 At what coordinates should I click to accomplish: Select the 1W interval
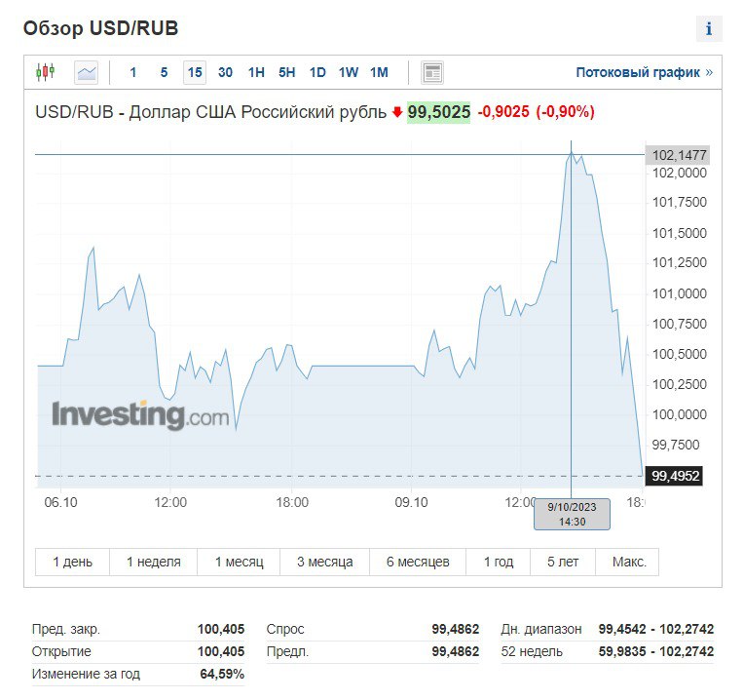[x=349, y=72]
